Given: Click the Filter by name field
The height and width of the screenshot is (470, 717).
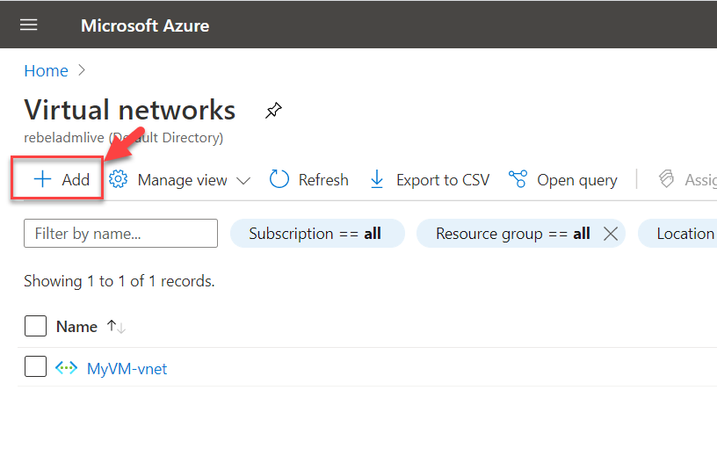Looking at the screenshot, I should pyautogui.click(x=120, y=233).
